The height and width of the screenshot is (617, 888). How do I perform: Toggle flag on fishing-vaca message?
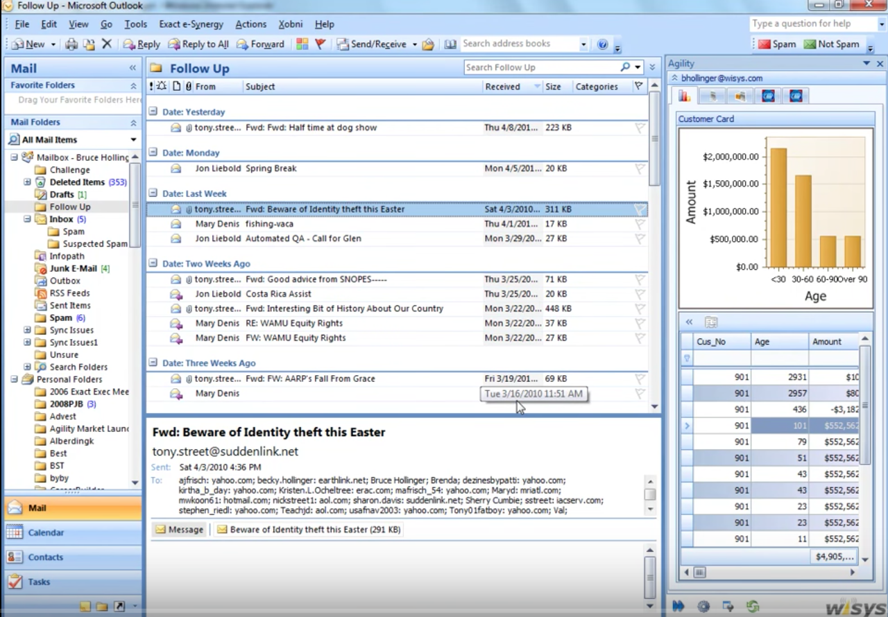(640, 224)
